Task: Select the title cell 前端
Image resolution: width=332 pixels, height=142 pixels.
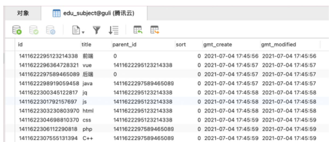Action: click(88, 56)
